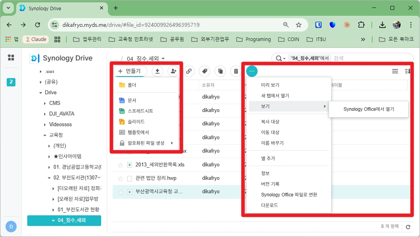Select Synology Office에서 열기 menu entry
The height and width of the screenshot is (237, 420).
click(x=368, y=109)
